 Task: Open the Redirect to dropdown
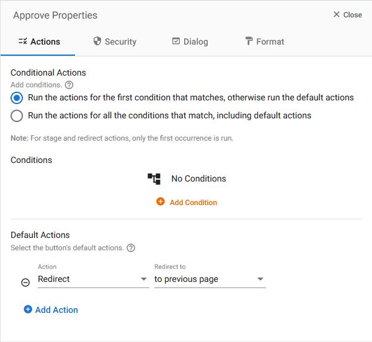[x=210, y=279]
